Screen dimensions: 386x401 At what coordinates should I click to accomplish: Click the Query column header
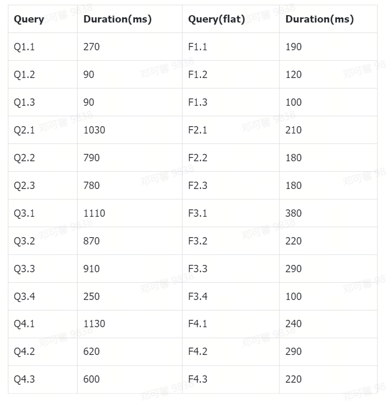29,19
